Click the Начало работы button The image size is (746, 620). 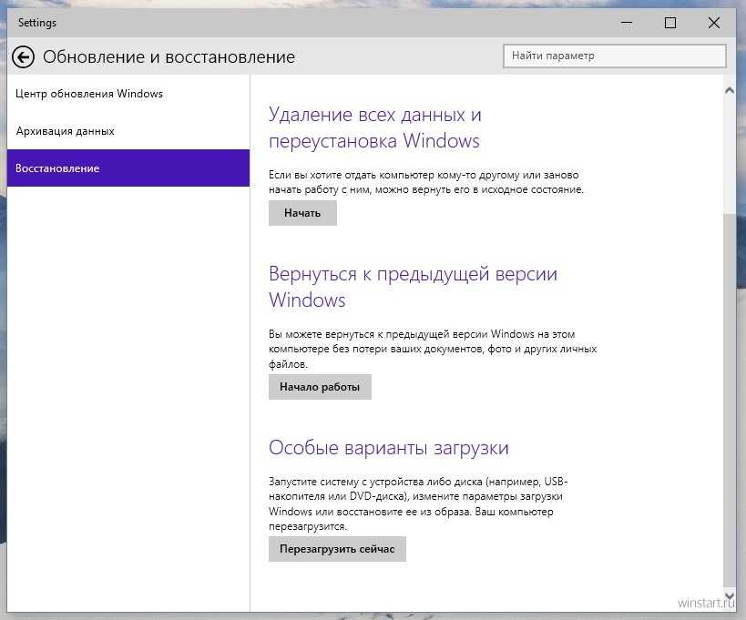click(x=320, y=387)
